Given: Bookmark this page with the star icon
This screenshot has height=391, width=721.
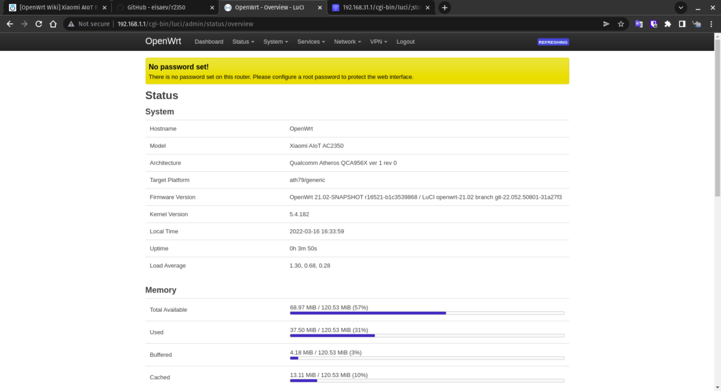Looking at the screenshot, I should [x=621, y=24].
